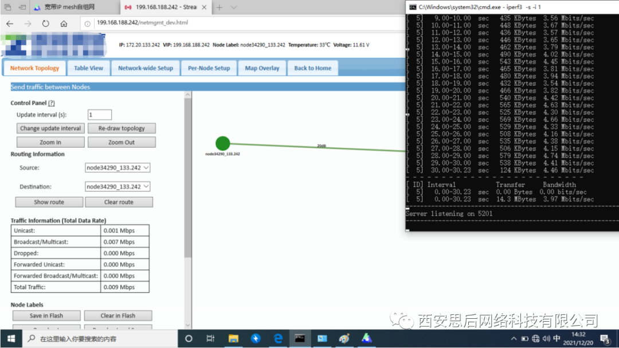Click the Unicast 0.001 Mbps value

[119, 231]
